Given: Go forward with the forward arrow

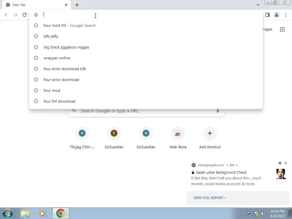Looking at the screenshot, I should pos(15,15).
